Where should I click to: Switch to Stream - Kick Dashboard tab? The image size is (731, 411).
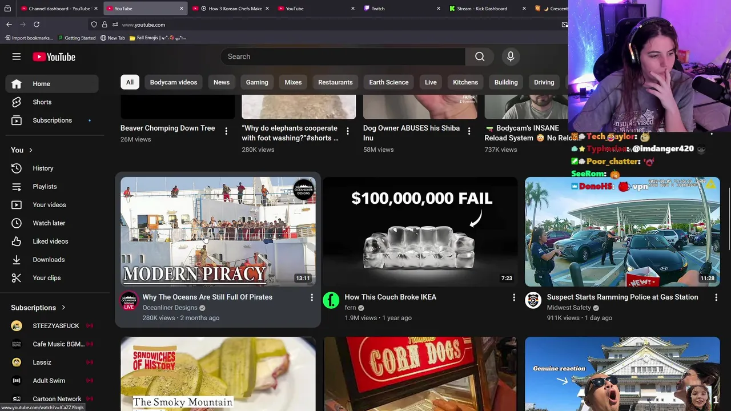pyautogui.click(x=488, y=9)
